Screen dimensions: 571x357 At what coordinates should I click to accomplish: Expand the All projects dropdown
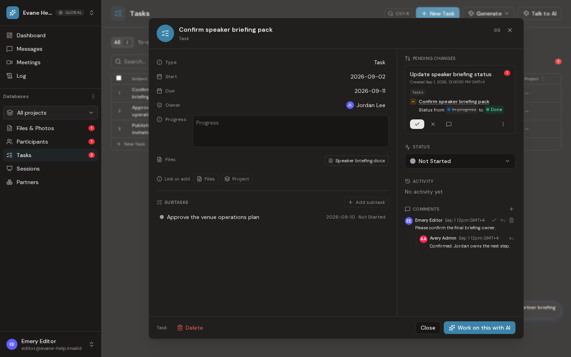[50, 113]
